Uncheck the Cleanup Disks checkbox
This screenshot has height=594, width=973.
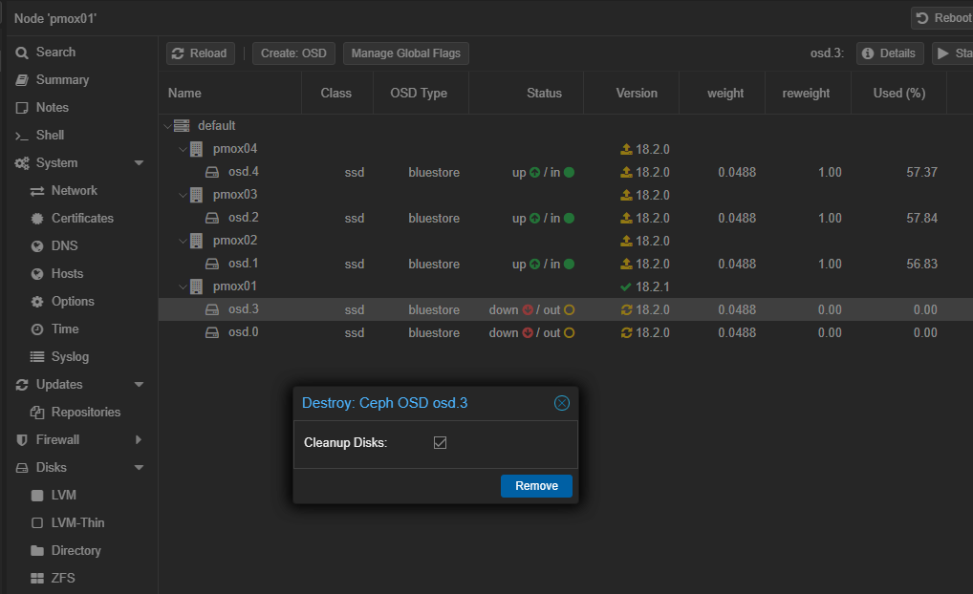(x=440, y=443)
